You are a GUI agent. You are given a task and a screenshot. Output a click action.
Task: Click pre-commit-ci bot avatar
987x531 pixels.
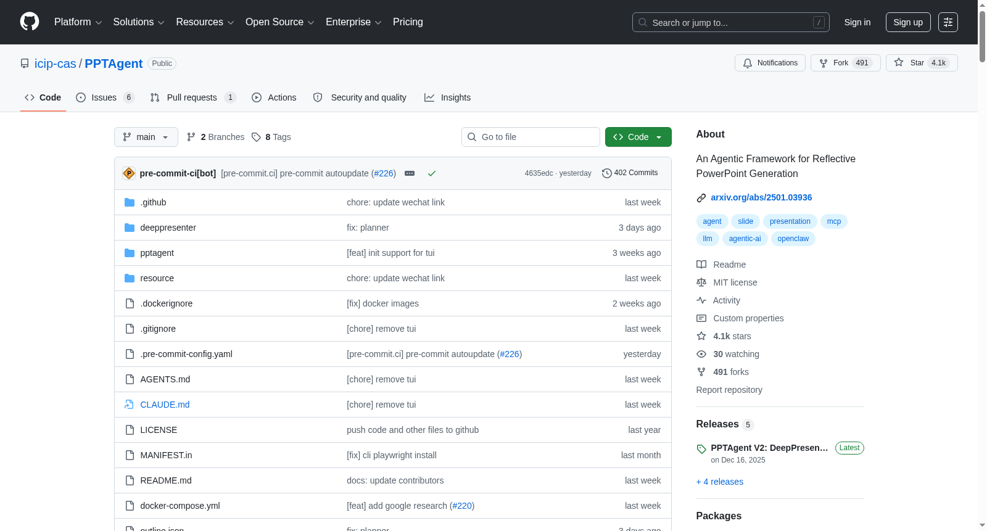click(129, 173)
